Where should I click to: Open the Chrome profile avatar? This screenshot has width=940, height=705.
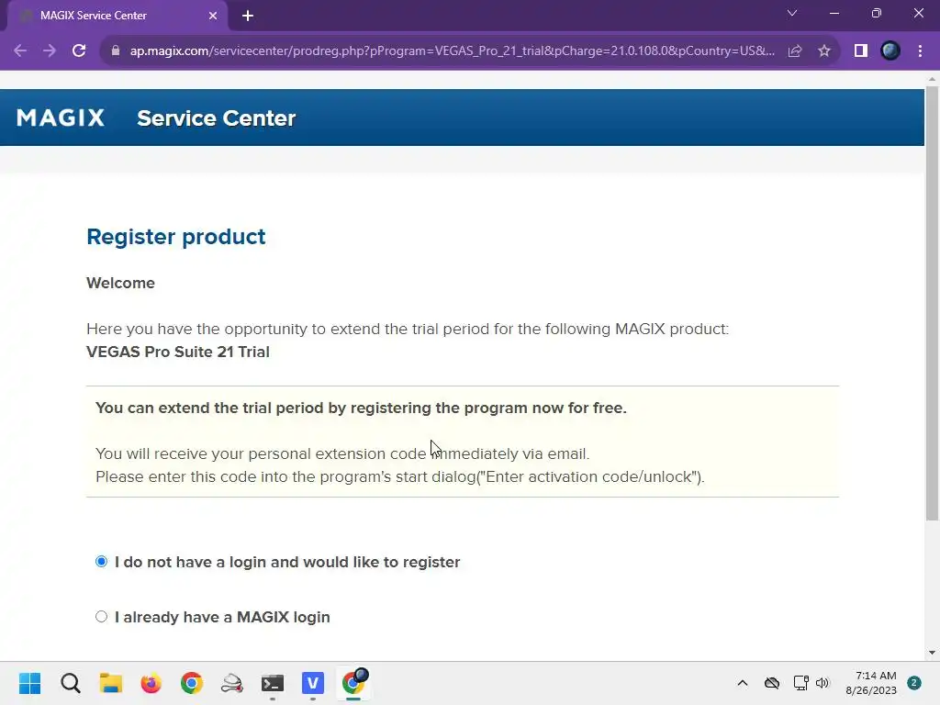(890, 51)
